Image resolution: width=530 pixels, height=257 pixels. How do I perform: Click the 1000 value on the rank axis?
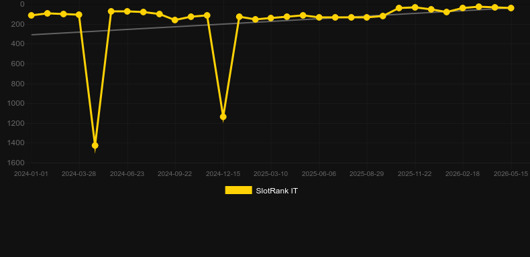pos(16,103)
